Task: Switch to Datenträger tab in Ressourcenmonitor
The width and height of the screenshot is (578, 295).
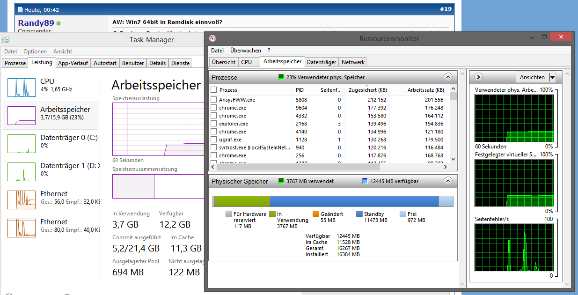Action: pos(322,62)
